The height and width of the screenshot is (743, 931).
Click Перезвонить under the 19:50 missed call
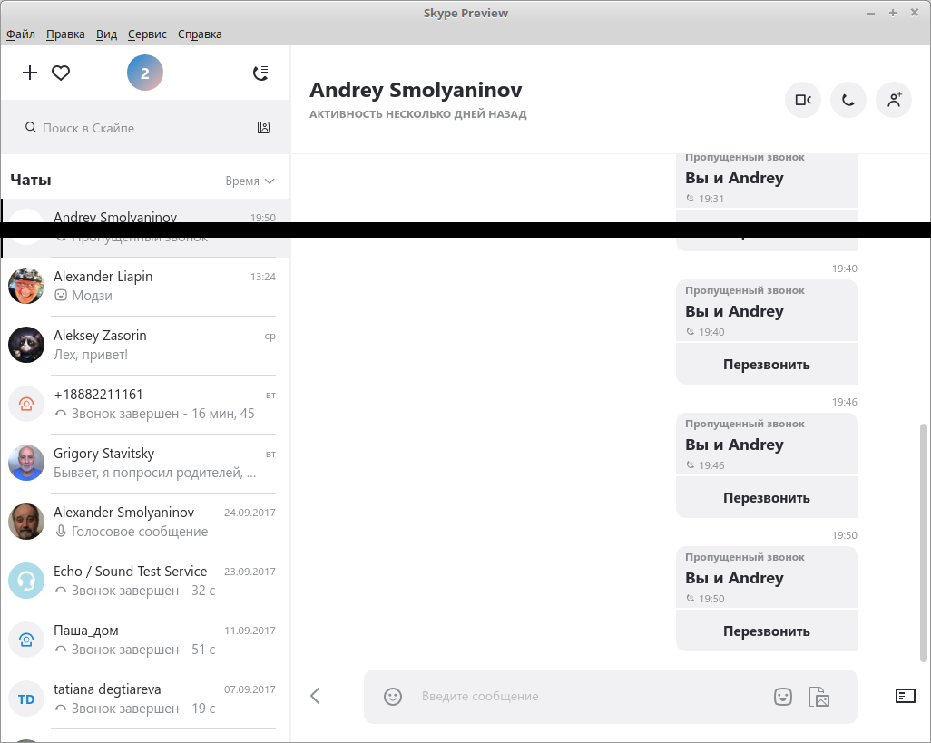point(767,631)
